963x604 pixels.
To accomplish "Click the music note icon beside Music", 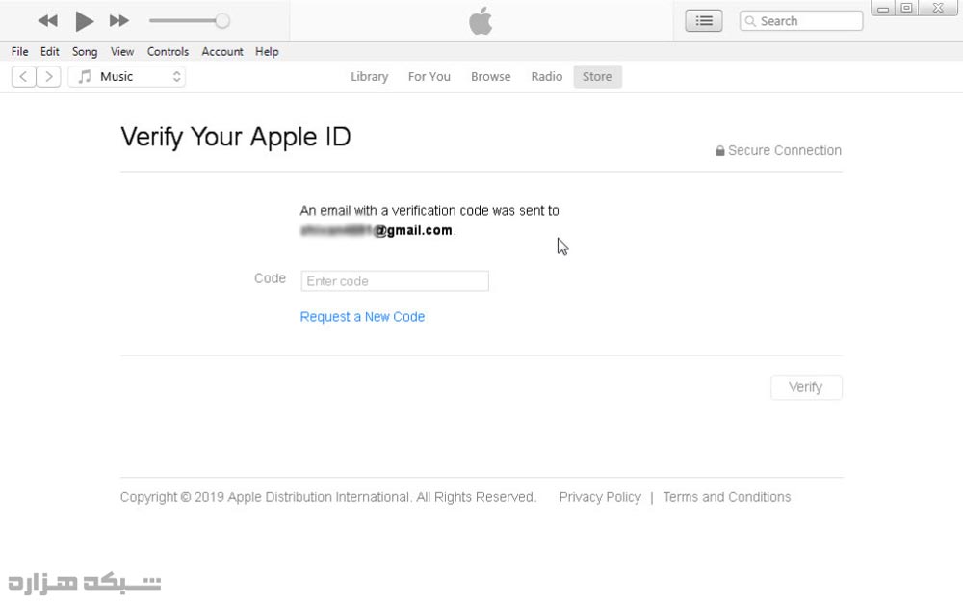I will pyautogui.click(x=85, y=77).
